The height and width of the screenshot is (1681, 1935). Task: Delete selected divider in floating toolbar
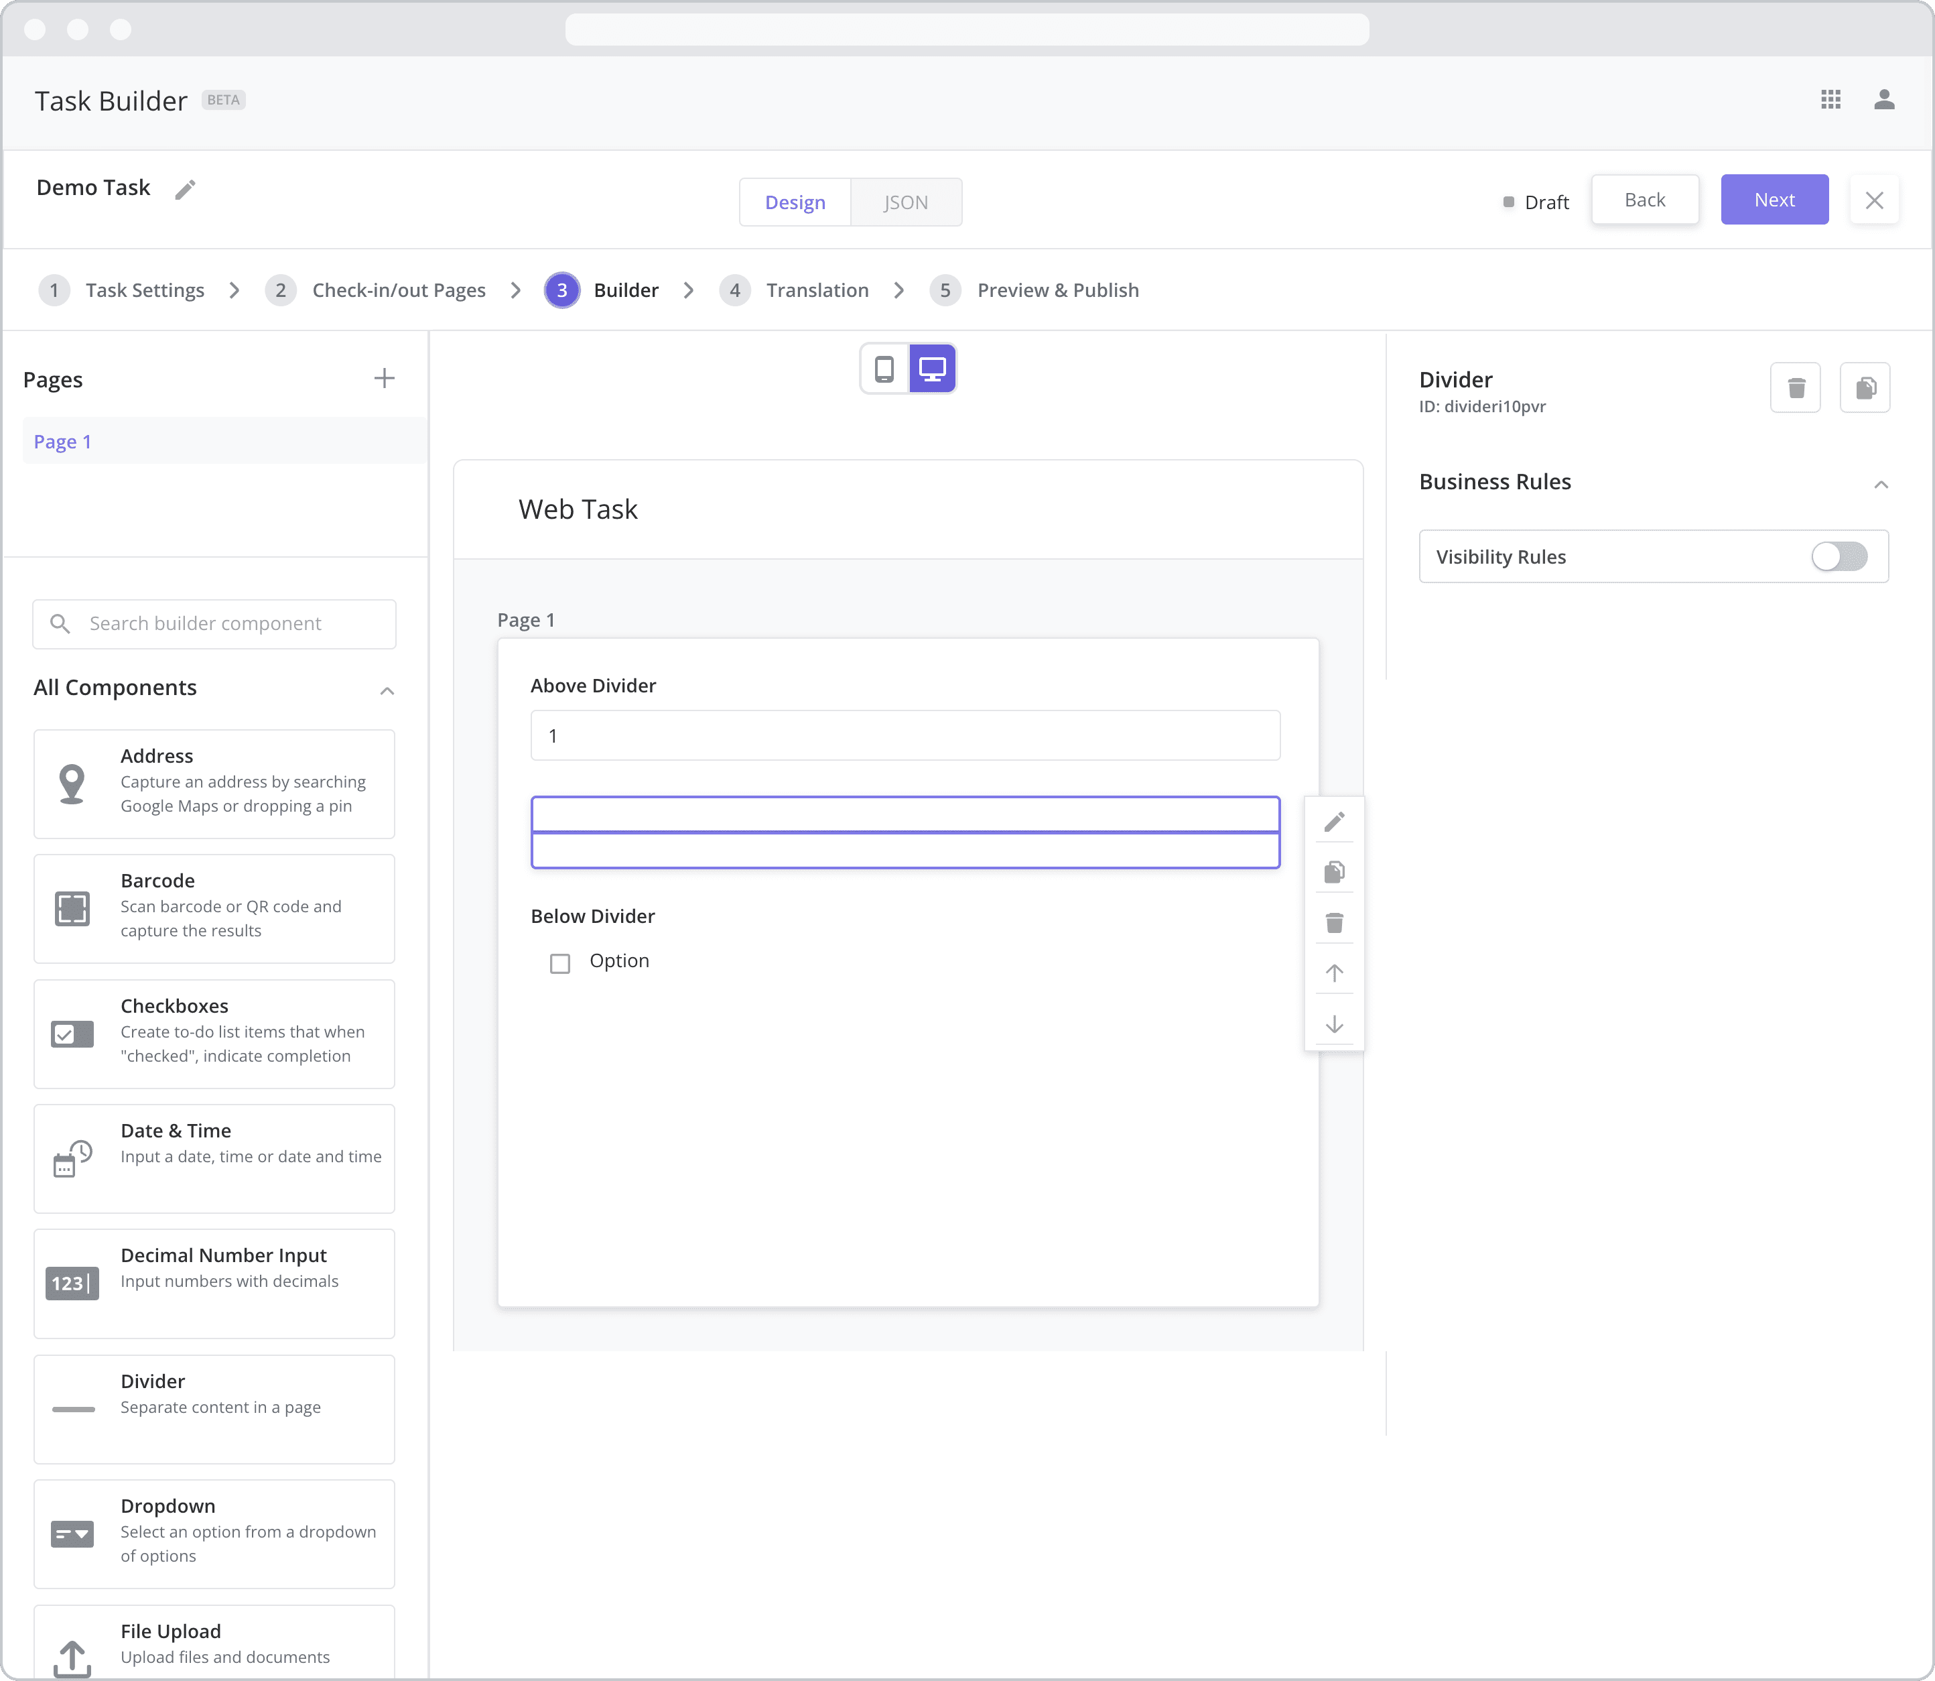[x=1334, y=923]
